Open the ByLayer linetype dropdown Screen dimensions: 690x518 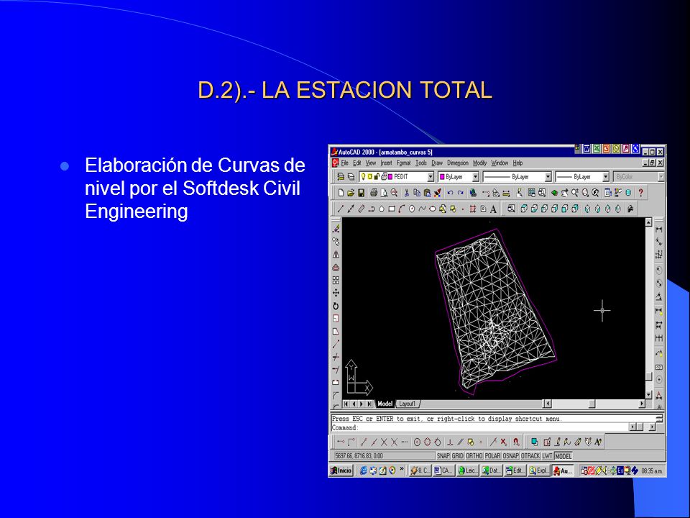(x=548, y=177)
